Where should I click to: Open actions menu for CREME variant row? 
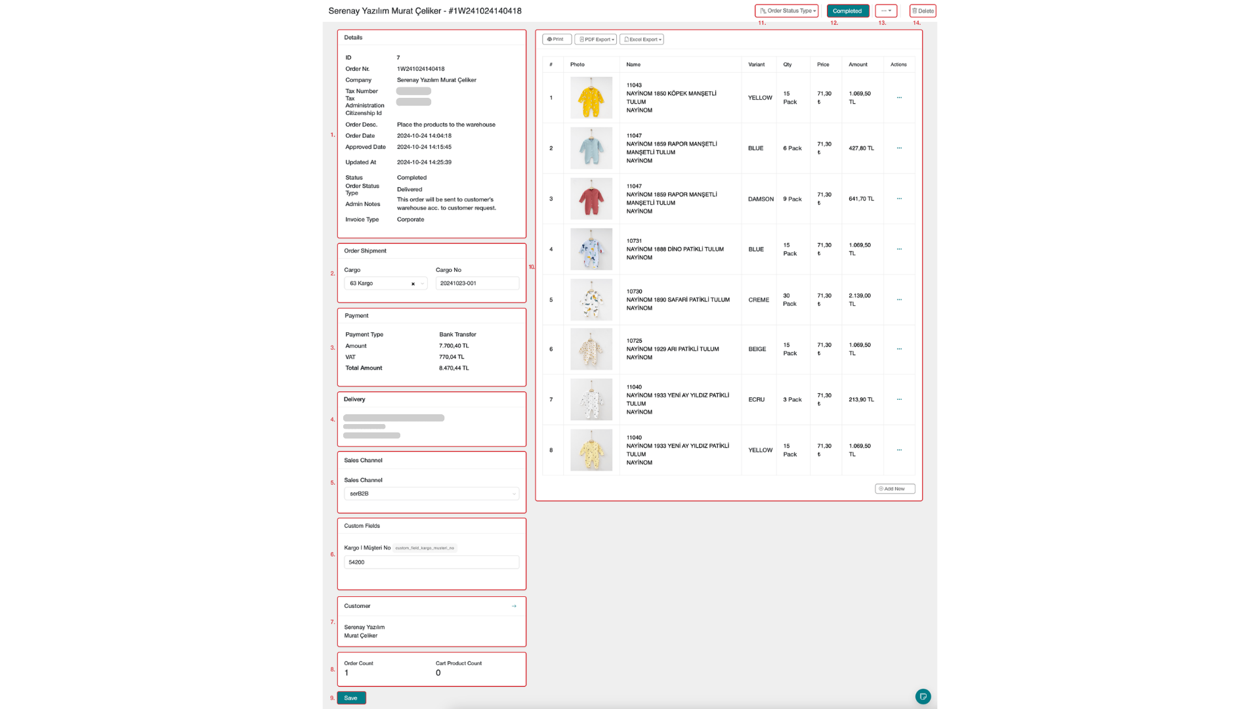pyautogui.click(x=899, y=300)
